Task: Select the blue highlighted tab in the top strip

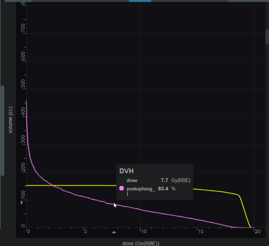Action: point(140,1)
